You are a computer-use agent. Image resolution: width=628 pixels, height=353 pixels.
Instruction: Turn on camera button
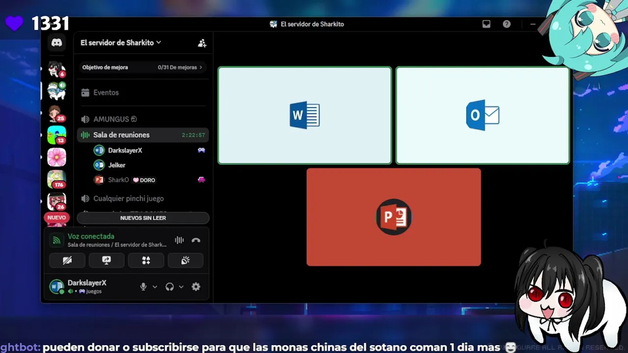tap(67, 260)
